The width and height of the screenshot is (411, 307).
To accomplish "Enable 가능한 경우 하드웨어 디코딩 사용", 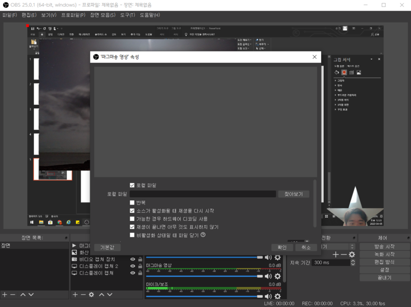I will [132, 219].
